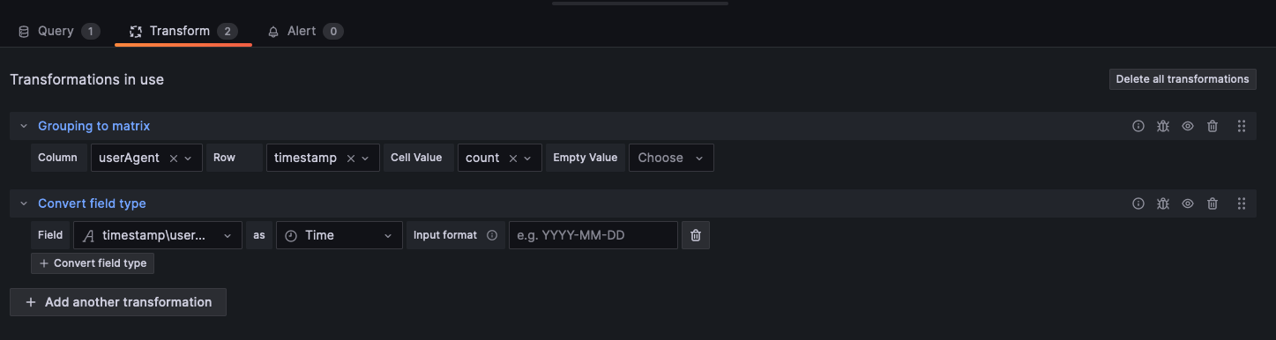Clear the userAgent column selection
Image resolution: width=1276 pixels, height=340 pixels.
[173, 159]
